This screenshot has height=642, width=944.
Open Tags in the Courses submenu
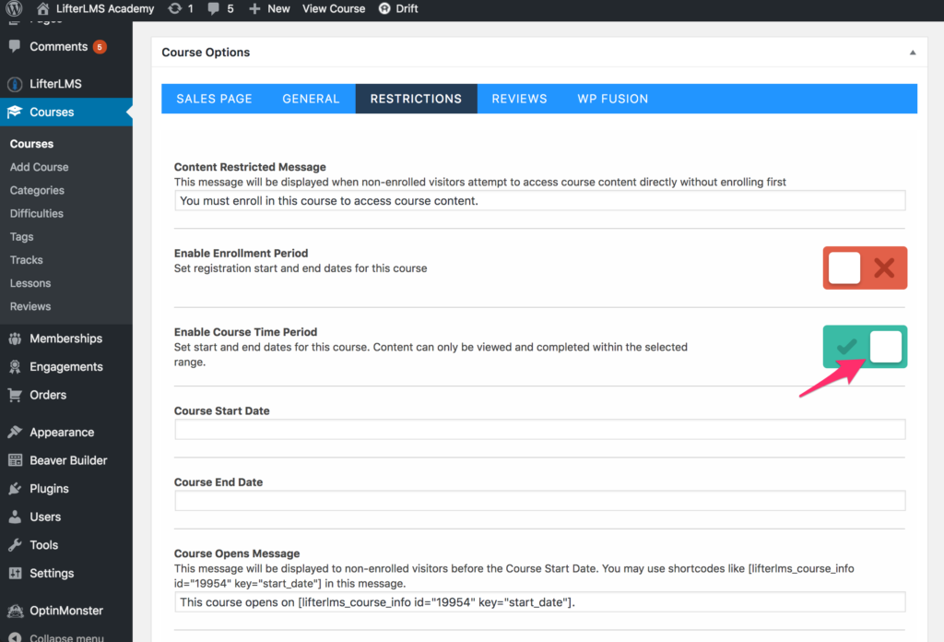click(22, 237)
